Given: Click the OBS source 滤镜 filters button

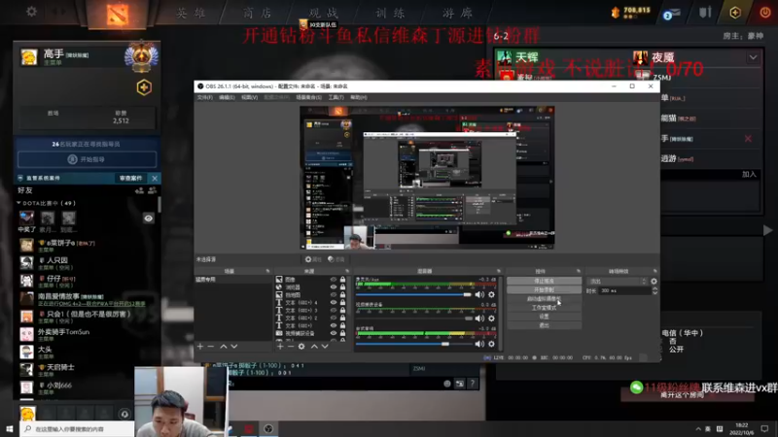Looking at the screenshot, I should click(336, 259).
